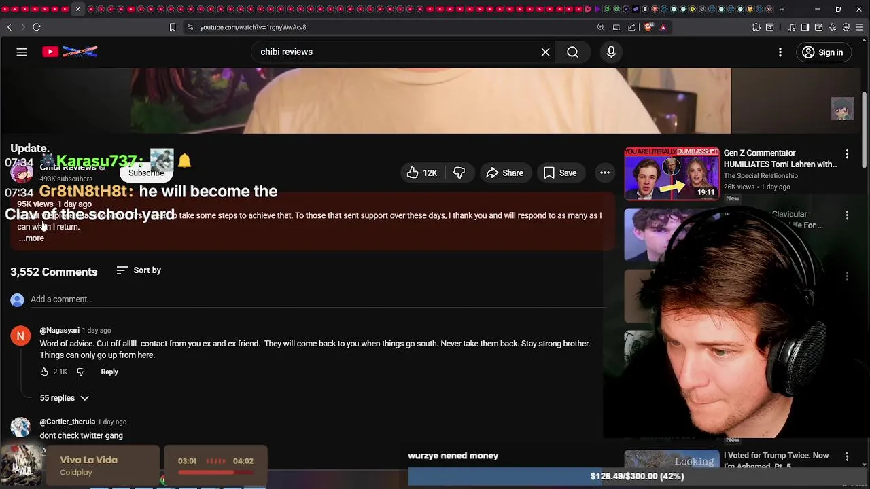Open options for I Voted for Trump video
The width and height of the screenshot is (870, 489).
click(x=847, y=456)
